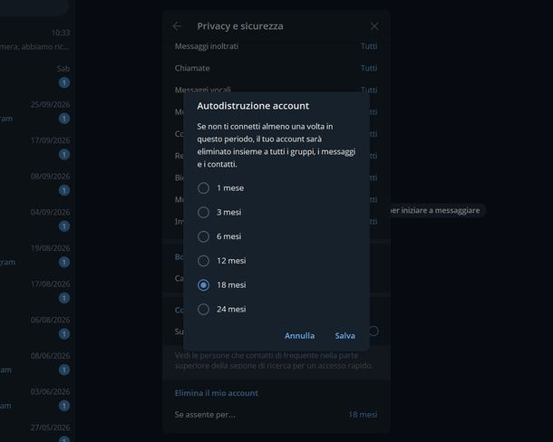
Task: Click the Annulla button
Action: tap(299, 335)
